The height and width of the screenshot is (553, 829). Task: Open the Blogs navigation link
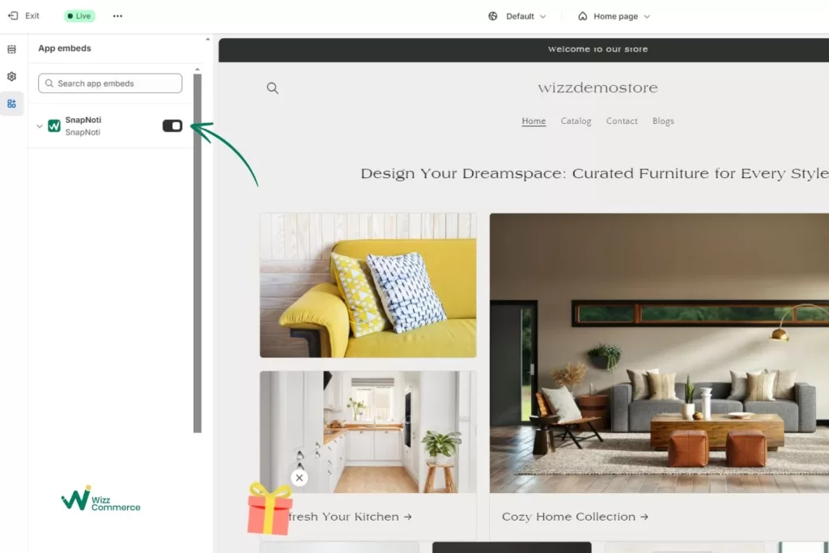click(663, 121)
